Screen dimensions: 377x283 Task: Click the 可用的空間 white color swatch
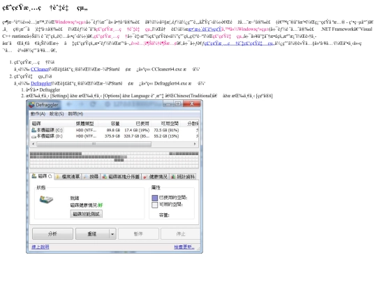pyautogui.click(x=155, y=205)
